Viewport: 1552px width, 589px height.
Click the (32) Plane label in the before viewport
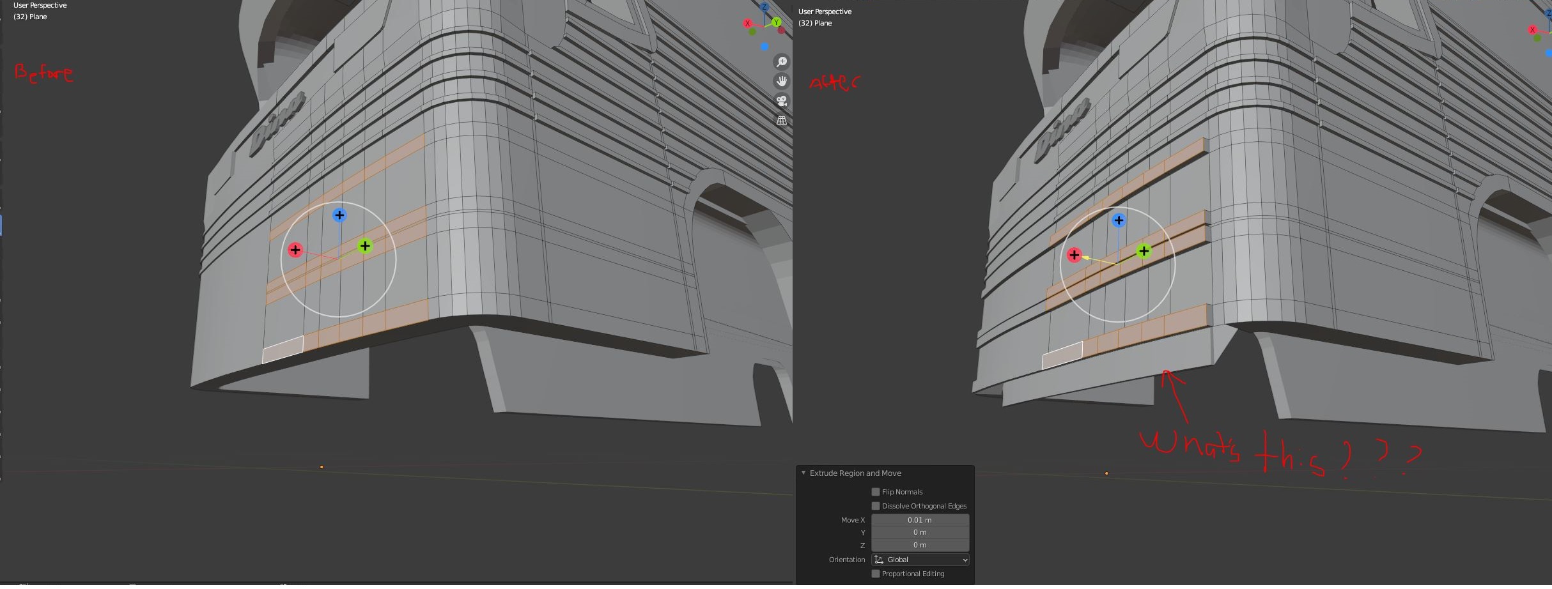pyautogui.click(x=30, y=17)
